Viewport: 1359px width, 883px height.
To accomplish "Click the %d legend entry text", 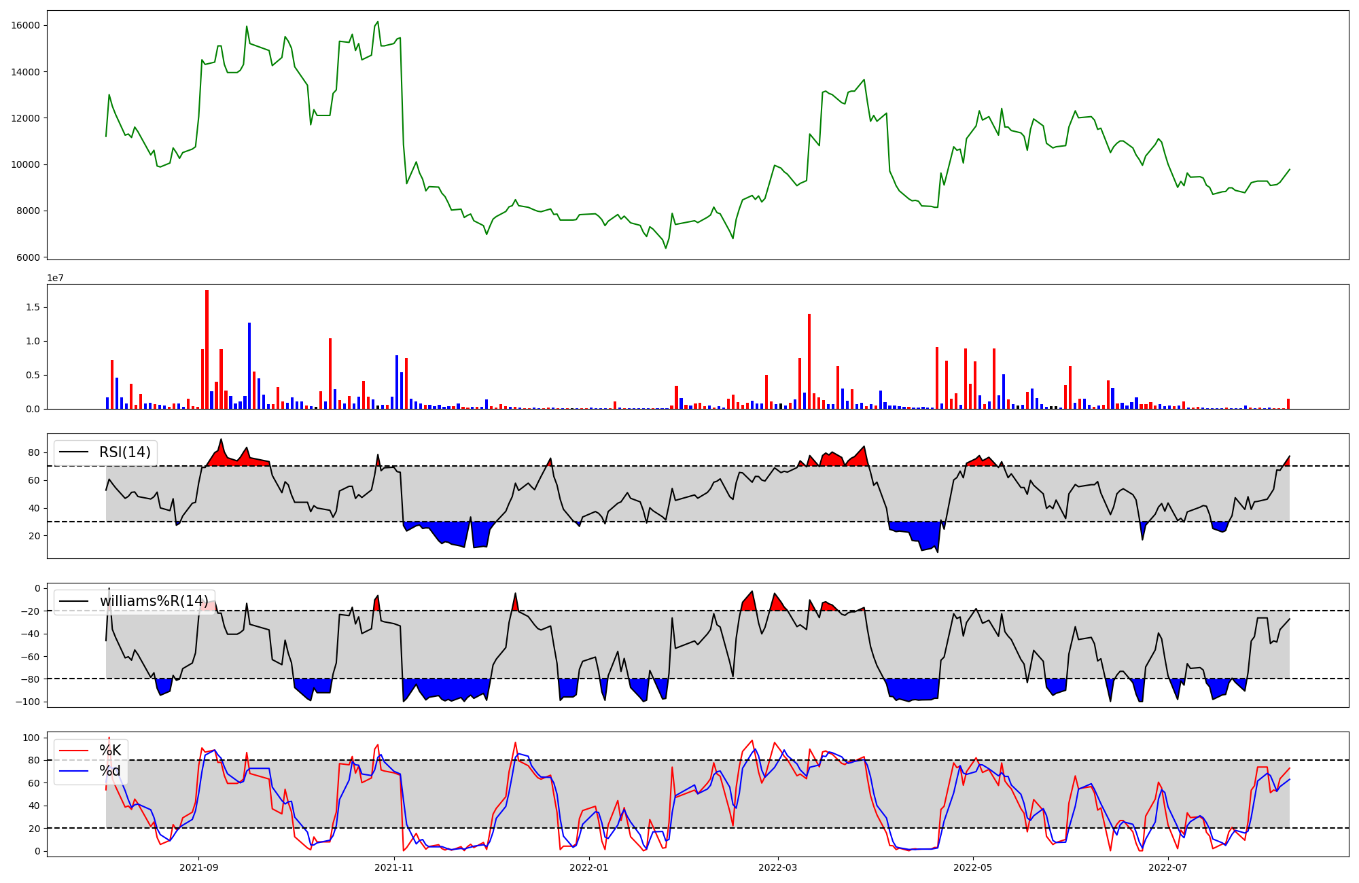I will 110,771.
